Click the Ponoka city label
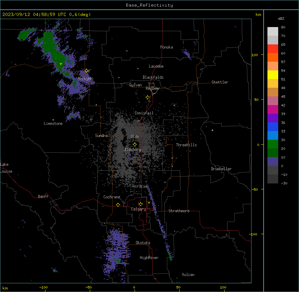 pos(166,47)
